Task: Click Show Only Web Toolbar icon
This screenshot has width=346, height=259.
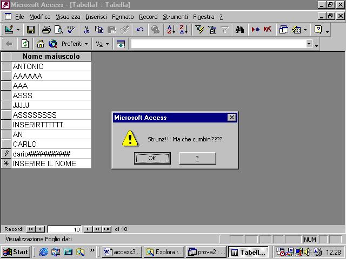Action: (121, 44)
